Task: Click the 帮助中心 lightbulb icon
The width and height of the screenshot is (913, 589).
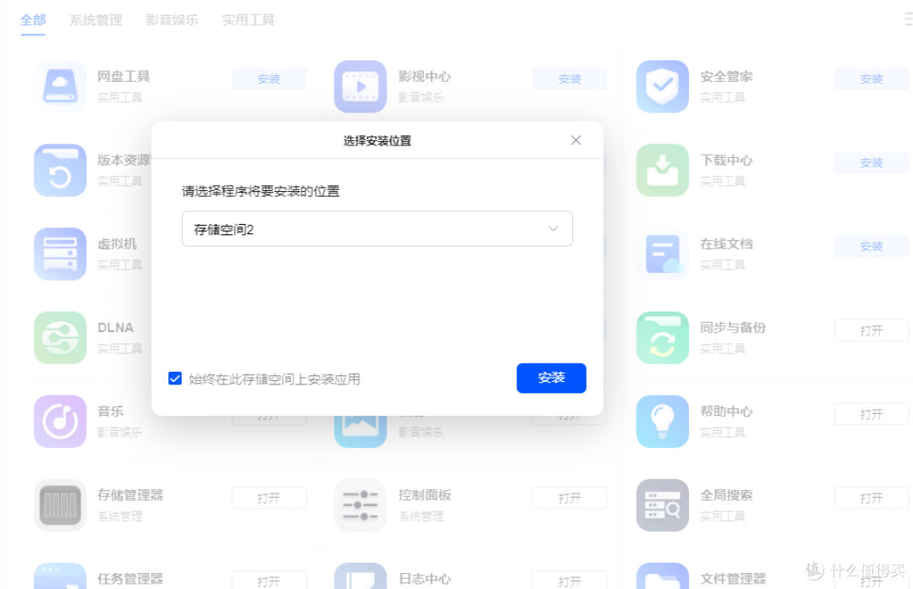Action: tap(663, 422)
